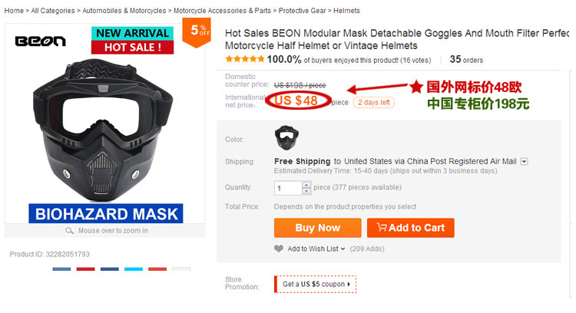Click the Add to Cart button
This screenshot has width=576, height=313.
pos(411,228)
